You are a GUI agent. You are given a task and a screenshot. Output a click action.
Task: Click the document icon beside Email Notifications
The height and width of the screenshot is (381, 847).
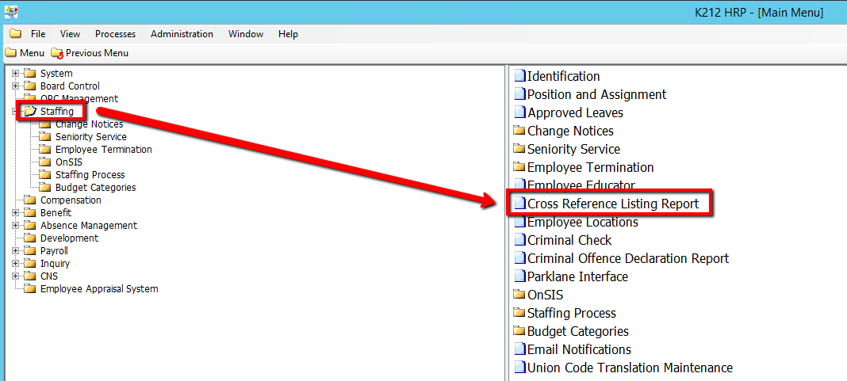coord(520,349)
